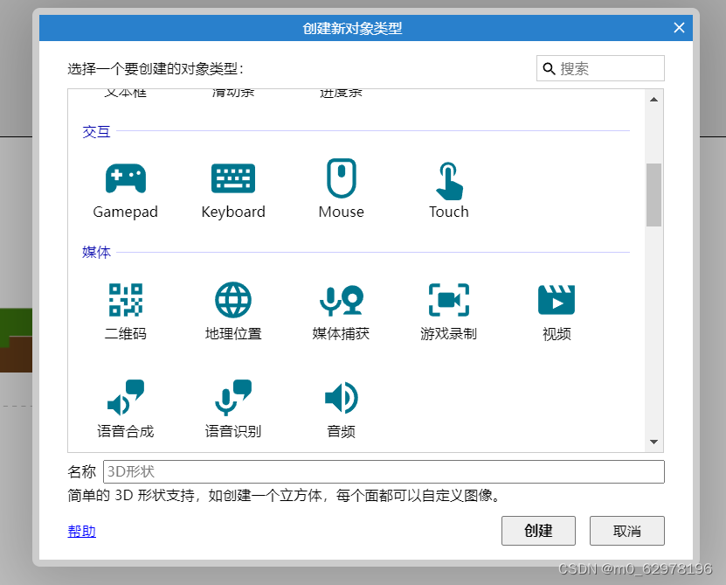The width and height of the screenshot is (726, 585).
Task: Select the Keyboard object type
Action: tap(232, 188)
